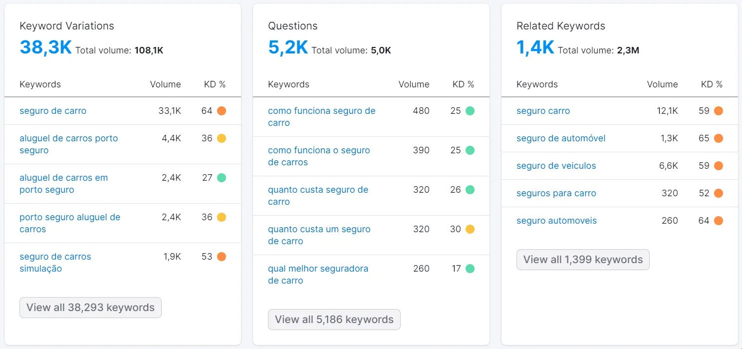This screenshot has width=742, height=349.
Task: Click yellow KD dot for 'quanto custa um seguro'
Action: click(470, 229)
